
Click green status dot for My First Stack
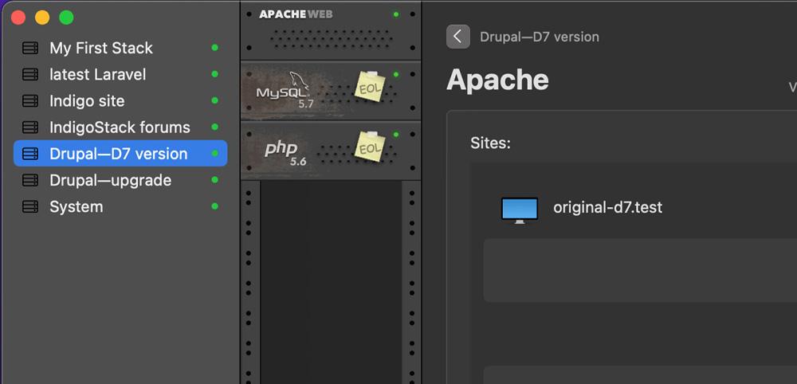click(x=214, y=48)
